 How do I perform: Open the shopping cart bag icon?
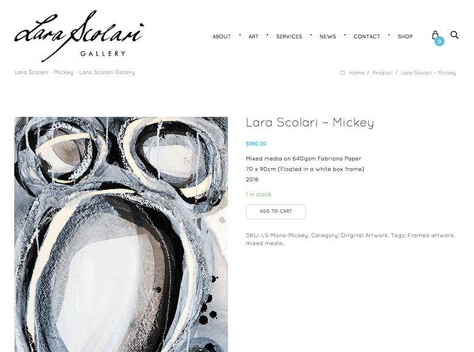[435, 35]
